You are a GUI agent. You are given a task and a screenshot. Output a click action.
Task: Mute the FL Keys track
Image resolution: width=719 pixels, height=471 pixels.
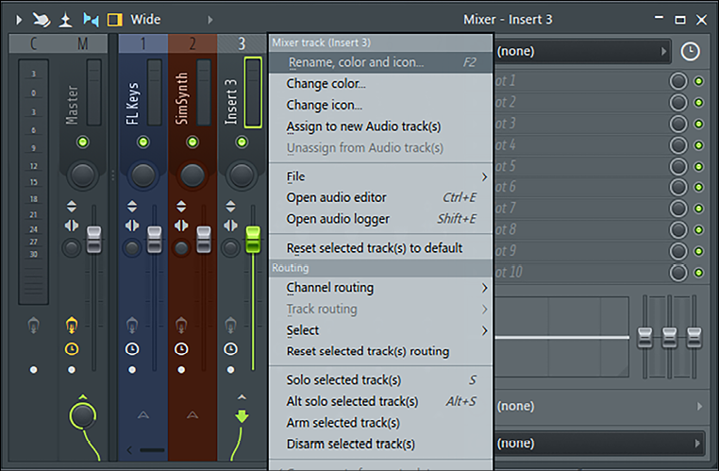pos(143,143)
